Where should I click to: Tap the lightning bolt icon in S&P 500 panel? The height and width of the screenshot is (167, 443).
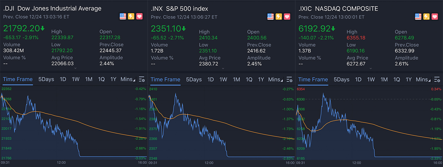(279, 17)
